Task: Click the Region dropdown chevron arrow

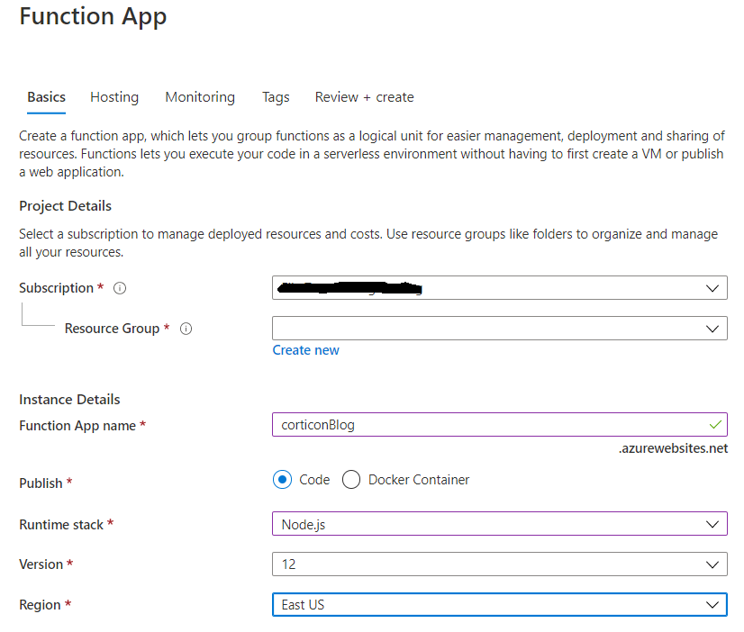Action: pyautogui.click(x=713, y=605)
